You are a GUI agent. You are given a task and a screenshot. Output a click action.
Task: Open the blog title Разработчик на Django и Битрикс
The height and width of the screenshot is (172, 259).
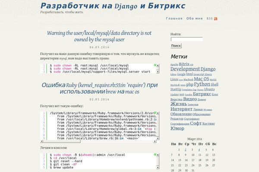(113, 6)
